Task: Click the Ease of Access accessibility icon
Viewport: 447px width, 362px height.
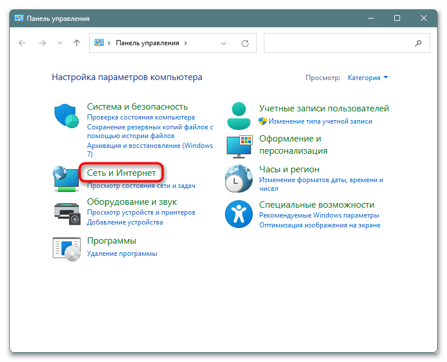Action: click(x=239, y=214)
